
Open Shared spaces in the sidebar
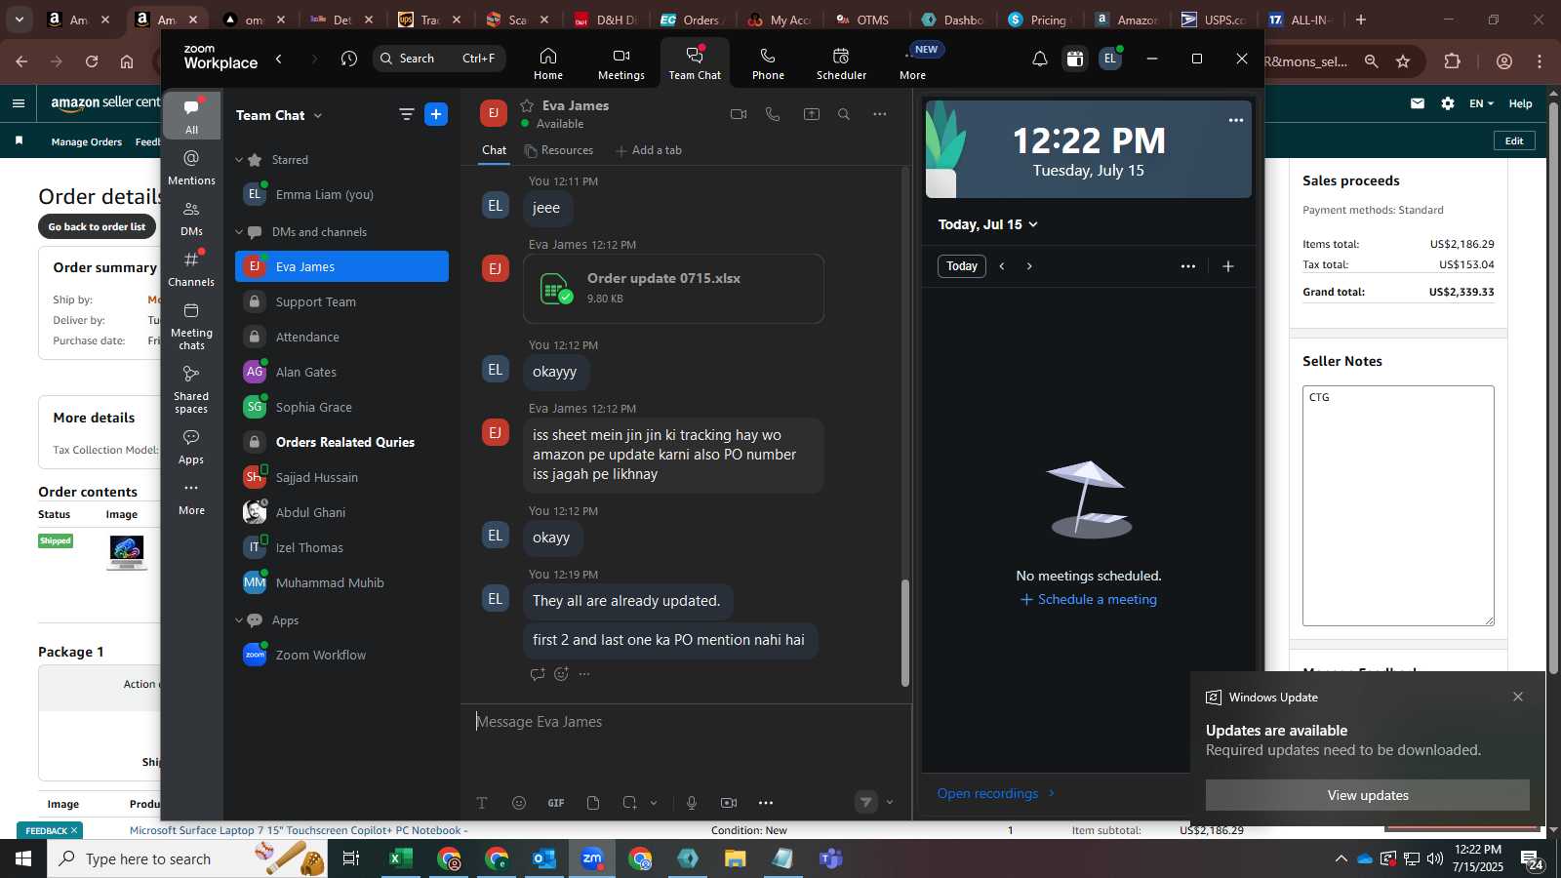(191, 388)
